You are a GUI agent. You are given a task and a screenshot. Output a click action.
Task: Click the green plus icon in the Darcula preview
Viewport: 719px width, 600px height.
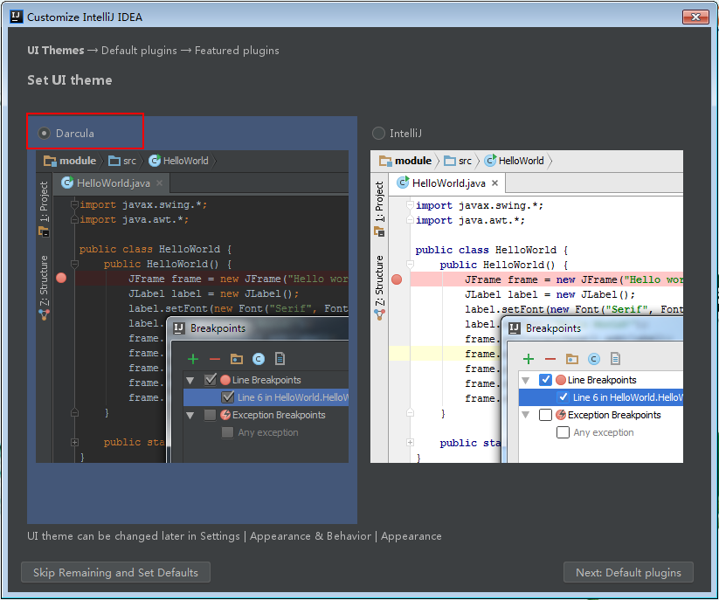(193, 359)
